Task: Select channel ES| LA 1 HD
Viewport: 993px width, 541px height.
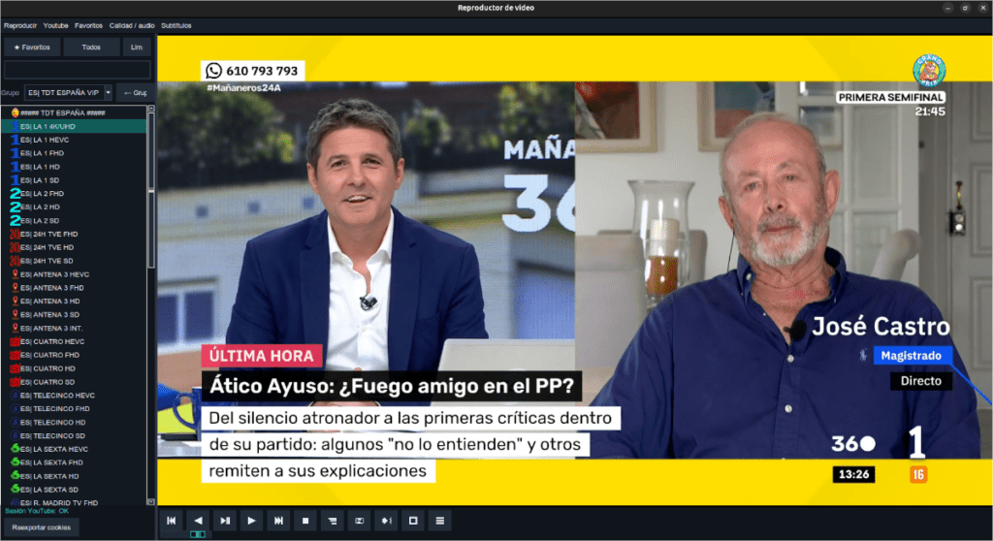Action: 74,167
